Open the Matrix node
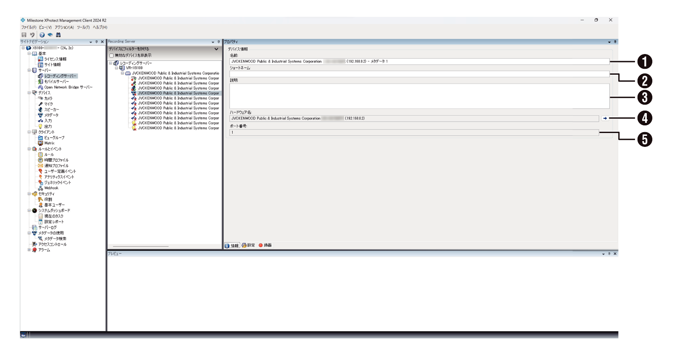The width and height of the screenshot is (673, 355). (49, 143)
